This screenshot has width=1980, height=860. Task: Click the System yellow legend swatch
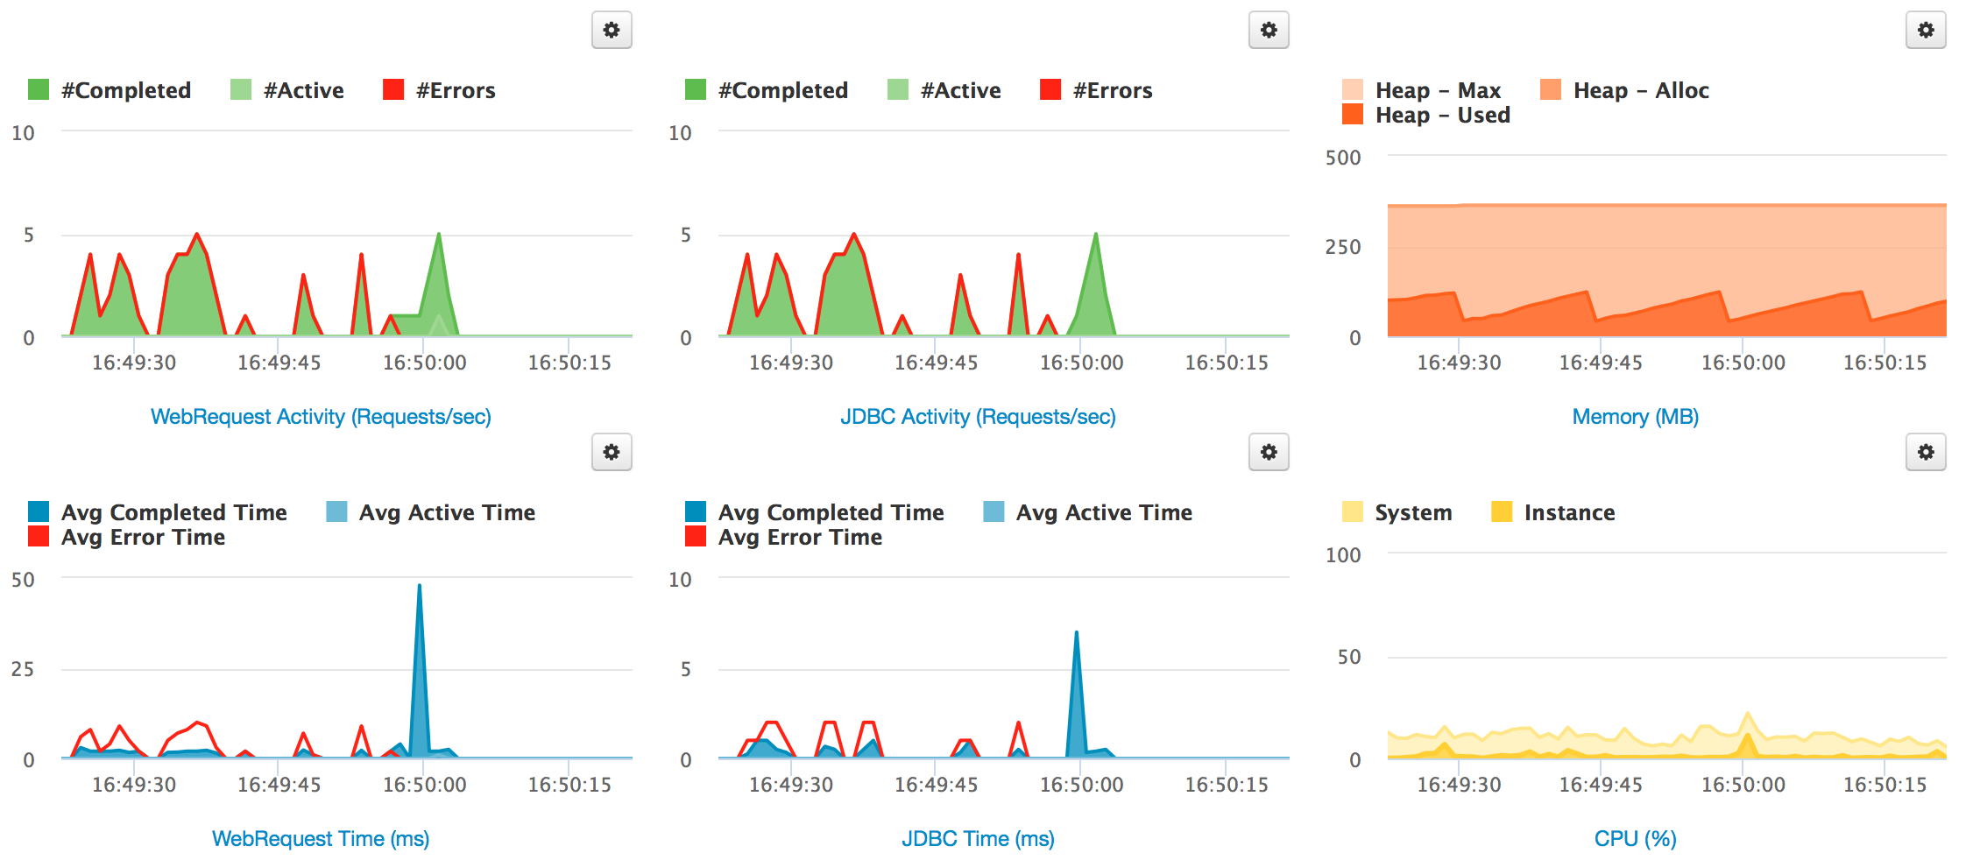tap(1352, 512)
